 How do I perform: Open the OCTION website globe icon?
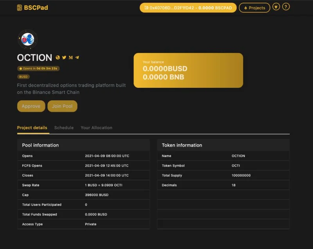pos(58,58)
